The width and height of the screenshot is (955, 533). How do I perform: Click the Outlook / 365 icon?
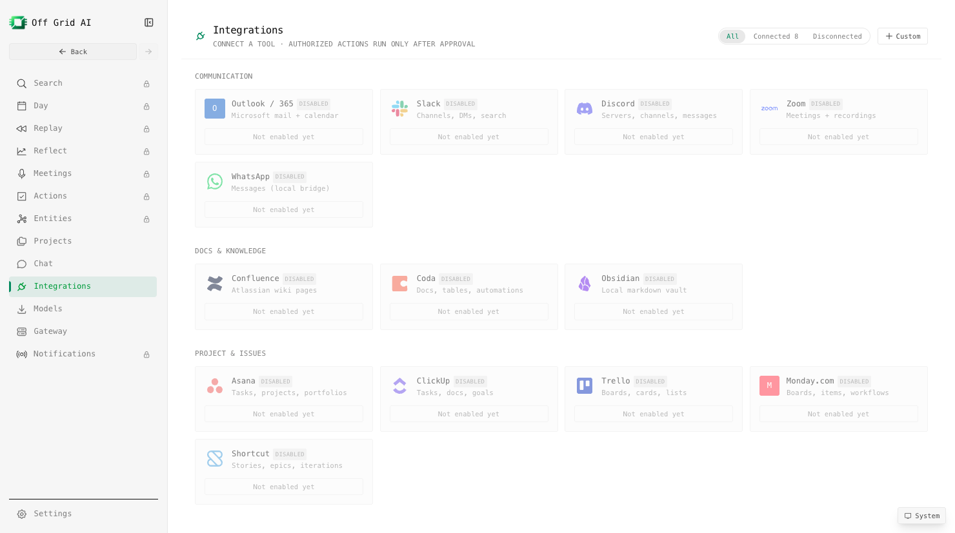[x=215, y=109]
